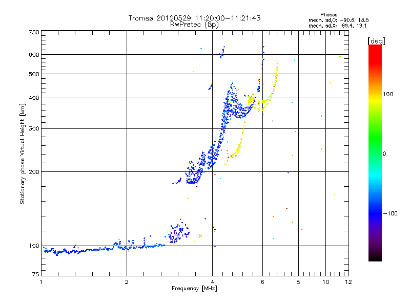This screenshot has height=307, width=410.
Task: Select the "mean, sd,X: 89.4, 19.1" line
Action: [338, 26]
